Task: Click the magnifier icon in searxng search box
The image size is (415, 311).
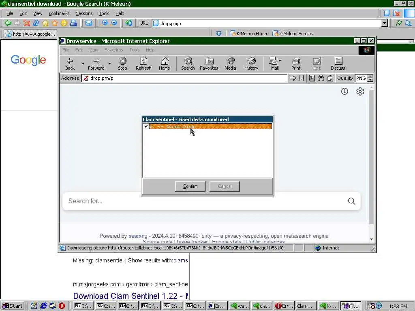Action: [x=351, y=201]
